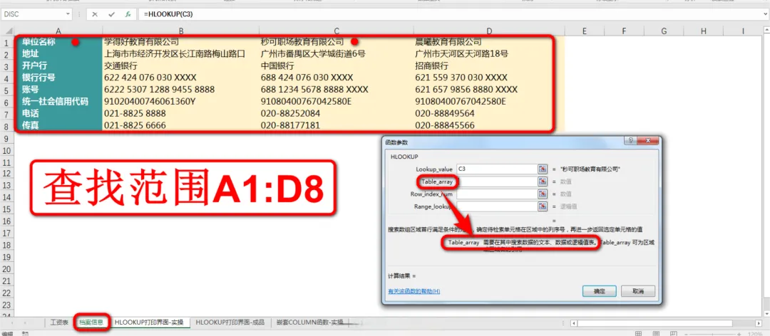Click cell 晨曦教育有限公司

pos(488,42)
